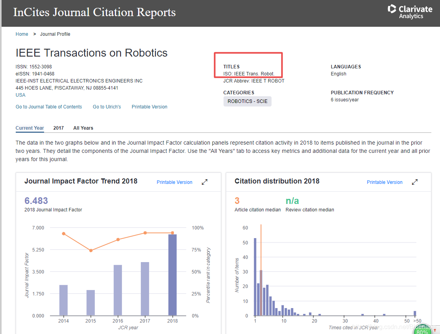The image size is (440, 334).
Task: Click the ROBOTICS - SCIE category button
Action: 248,101
